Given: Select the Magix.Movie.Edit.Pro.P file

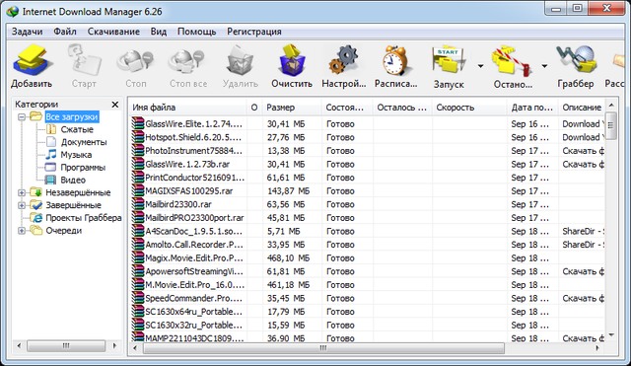Looking at the screenshot, I should click(x=367, y=258).
